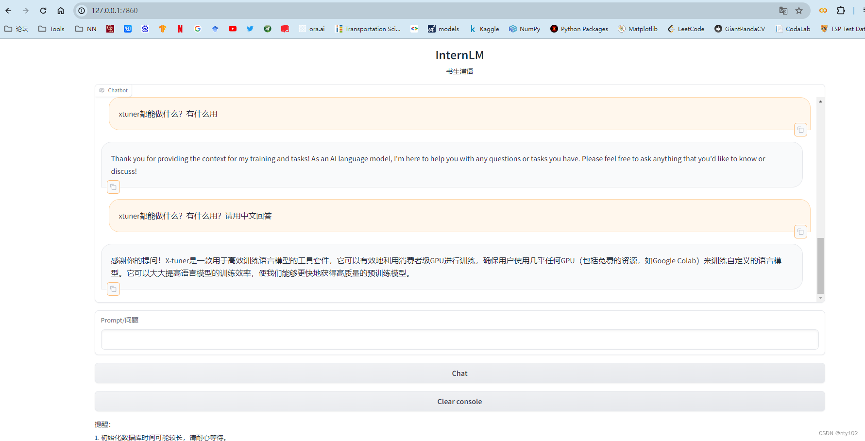
Task: Open the 知乎 bookmark icon
Action: pos(128,29)
